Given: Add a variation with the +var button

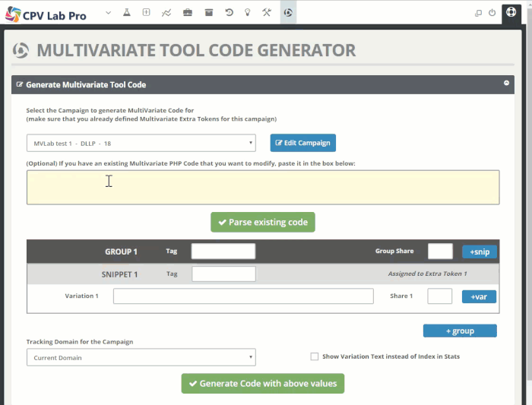Looking at the screenshot, I should click(x=479, y=297).
